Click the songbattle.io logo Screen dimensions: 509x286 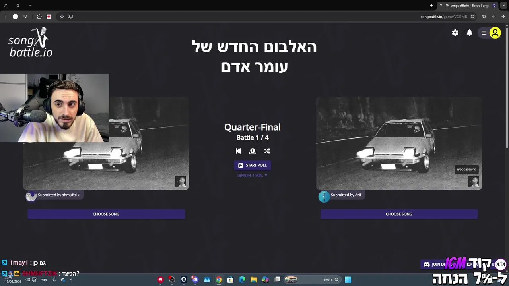31,43
